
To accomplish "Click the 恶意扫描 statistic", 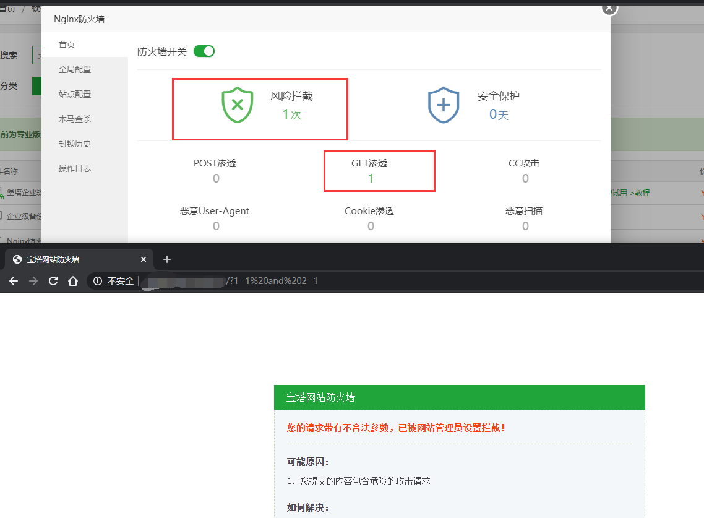I will (524, 218).
